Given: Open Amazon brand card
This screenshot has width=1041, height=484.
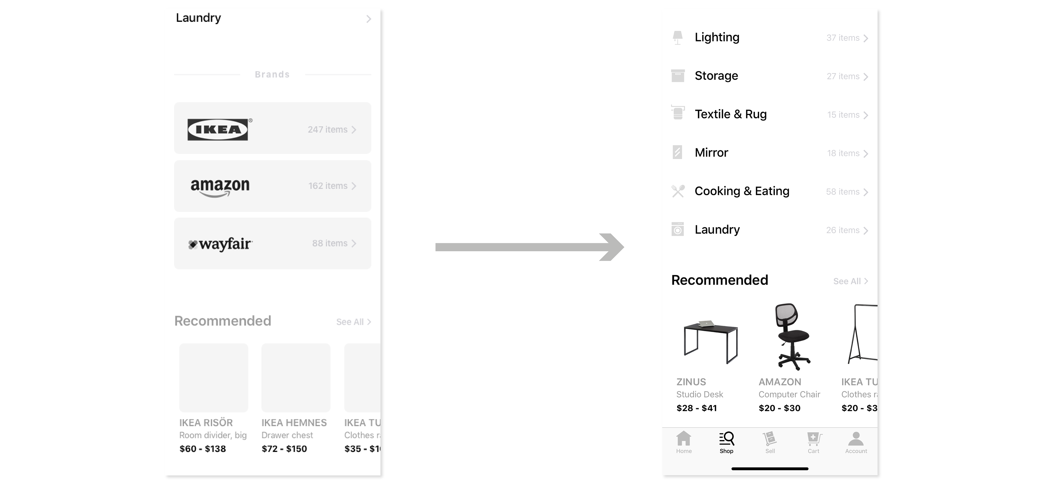Looking at the screenshot, I should [272, 186].
